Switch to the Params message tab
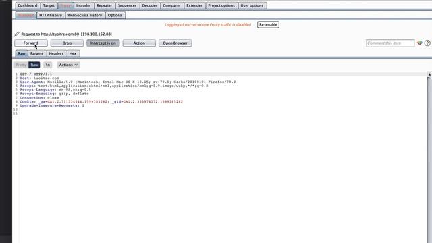Image resolution: width=432 pixels, height=243 pixels. tap(37, 53)
